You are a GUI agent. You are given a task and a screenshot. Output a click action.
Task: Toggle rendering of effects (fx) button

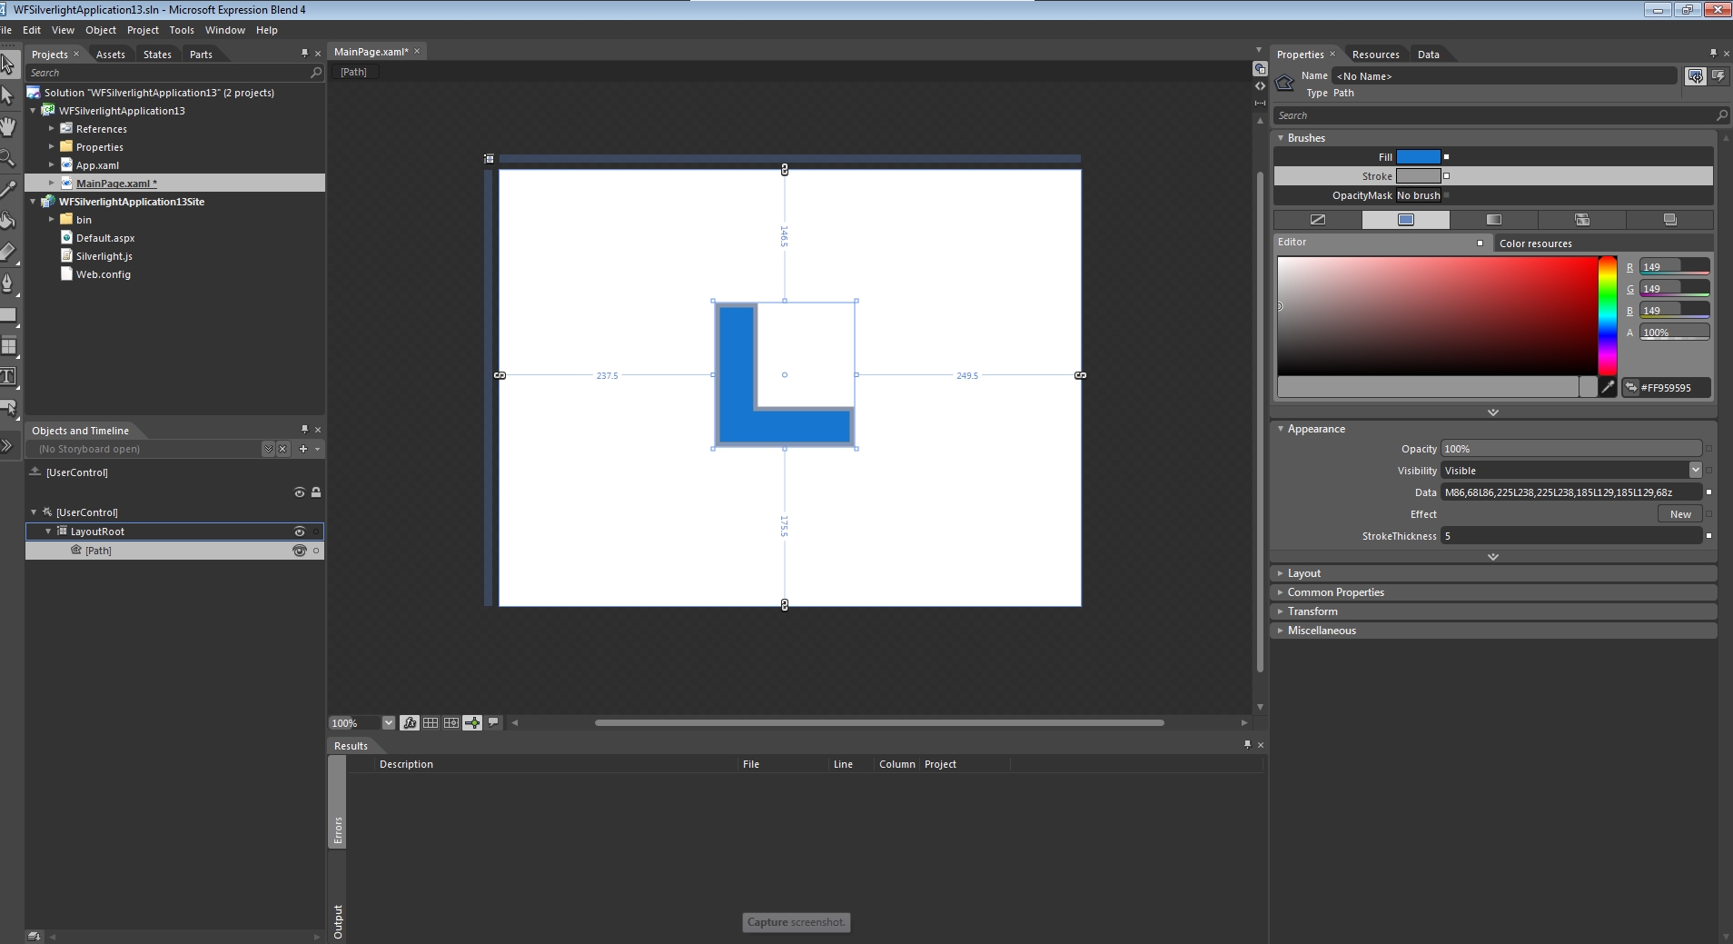point(410,723)
